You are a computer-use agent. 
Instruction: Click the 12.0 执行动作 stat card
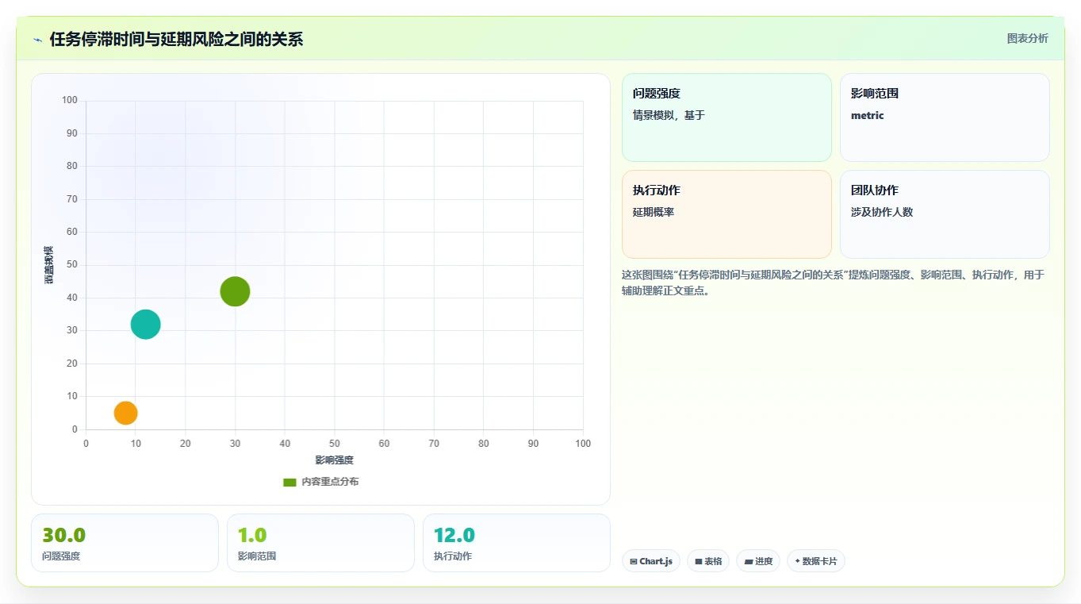pos(516,543)
